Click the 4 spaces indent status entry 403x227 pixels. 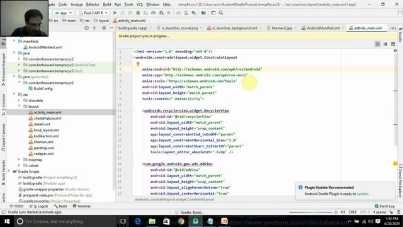379,212
